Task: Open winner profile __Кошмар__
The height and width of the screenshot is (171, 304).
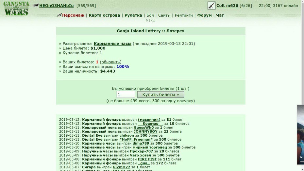Action: (x=151, y=124)
